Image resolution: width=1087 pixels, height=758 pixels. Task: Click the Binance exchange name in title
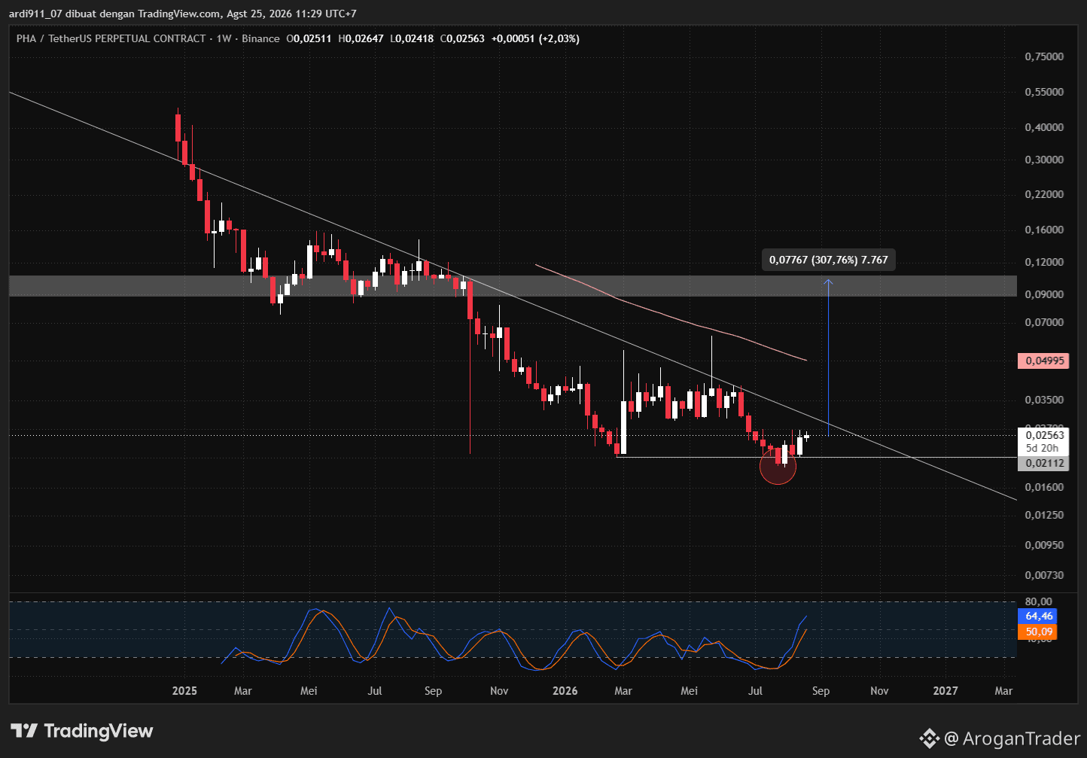(x=260, y=38)
